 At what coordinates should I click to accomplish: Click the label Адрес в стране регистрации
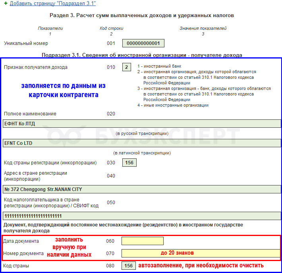coord(35,176)
